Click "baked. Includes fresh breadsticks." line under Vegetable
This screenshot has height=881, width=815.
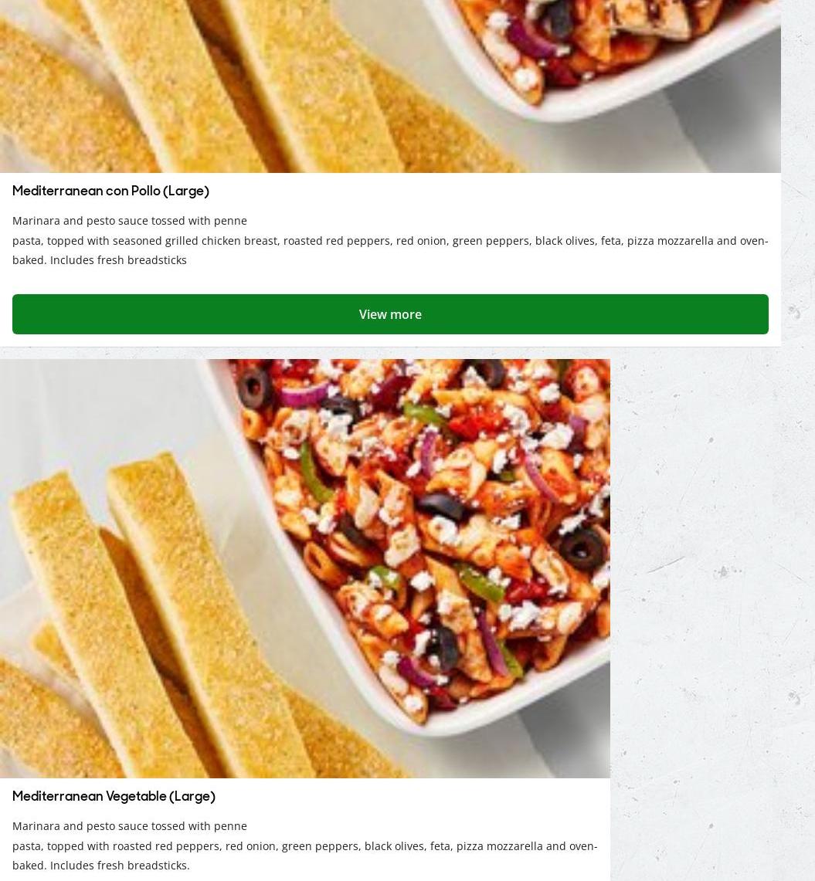pos(101,866)
